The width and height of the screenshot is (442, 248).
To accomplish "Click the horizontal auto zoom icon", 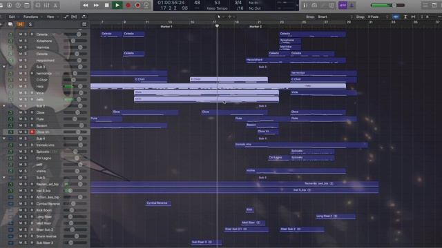I will [x=413, y=17].
